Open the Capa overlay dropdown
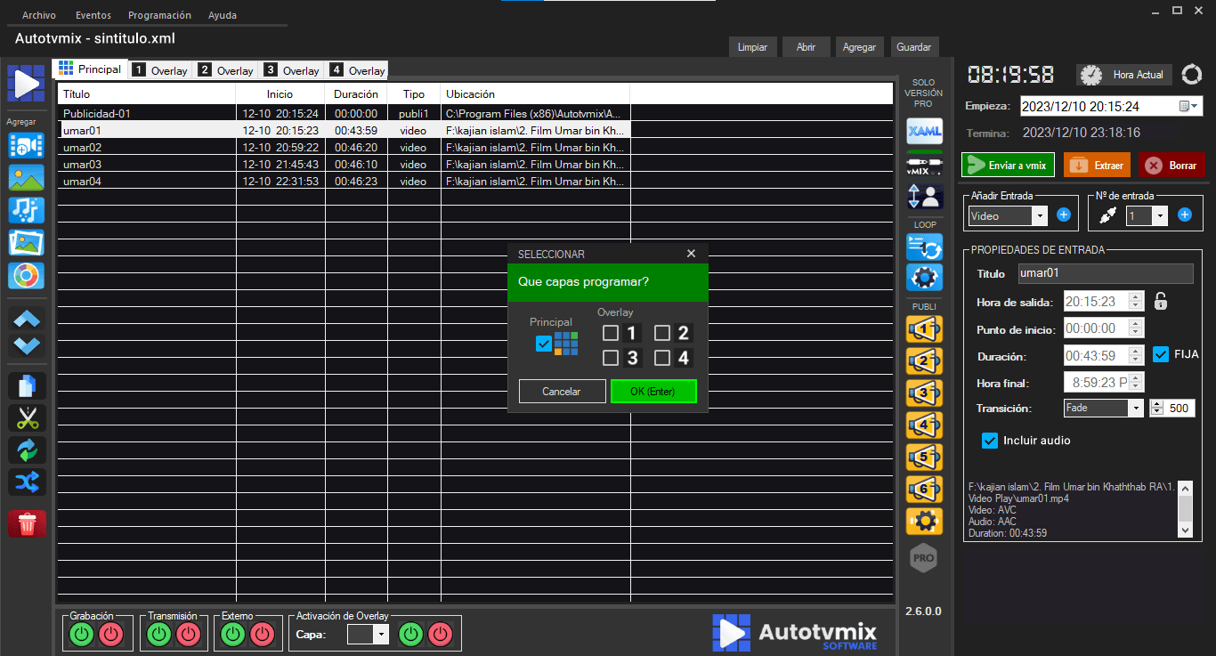This screenshot has height=656, width=1216. [x=381, y=634]
